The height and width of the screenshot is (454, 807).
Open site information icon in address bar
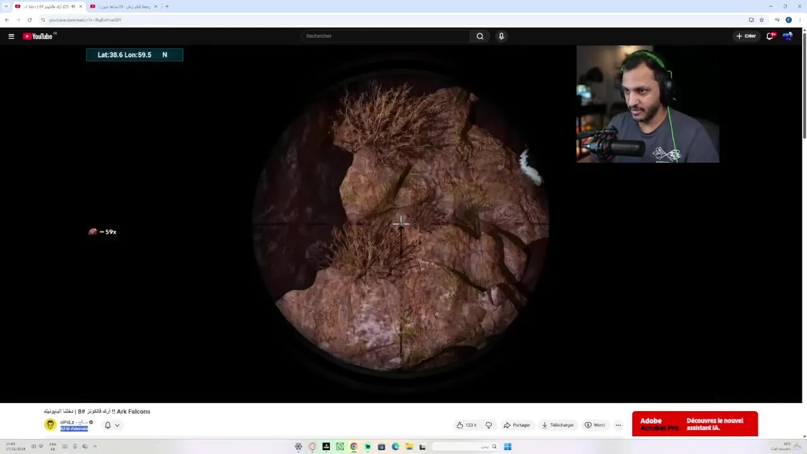[43, 20]
